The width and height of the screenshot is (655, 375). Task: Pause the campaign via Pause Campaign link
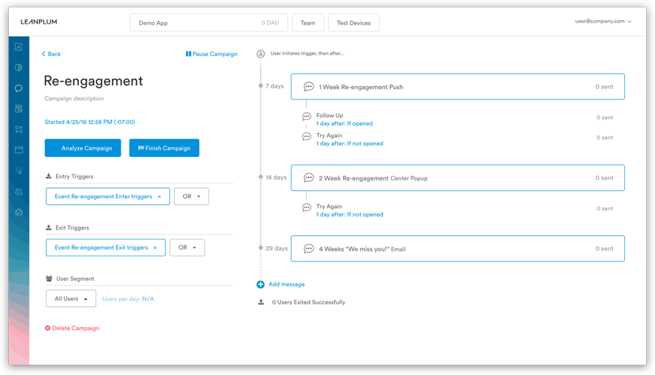point(211,54)
